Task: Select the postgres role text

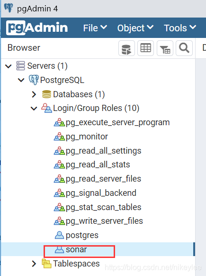Action: tap(82, 235)
